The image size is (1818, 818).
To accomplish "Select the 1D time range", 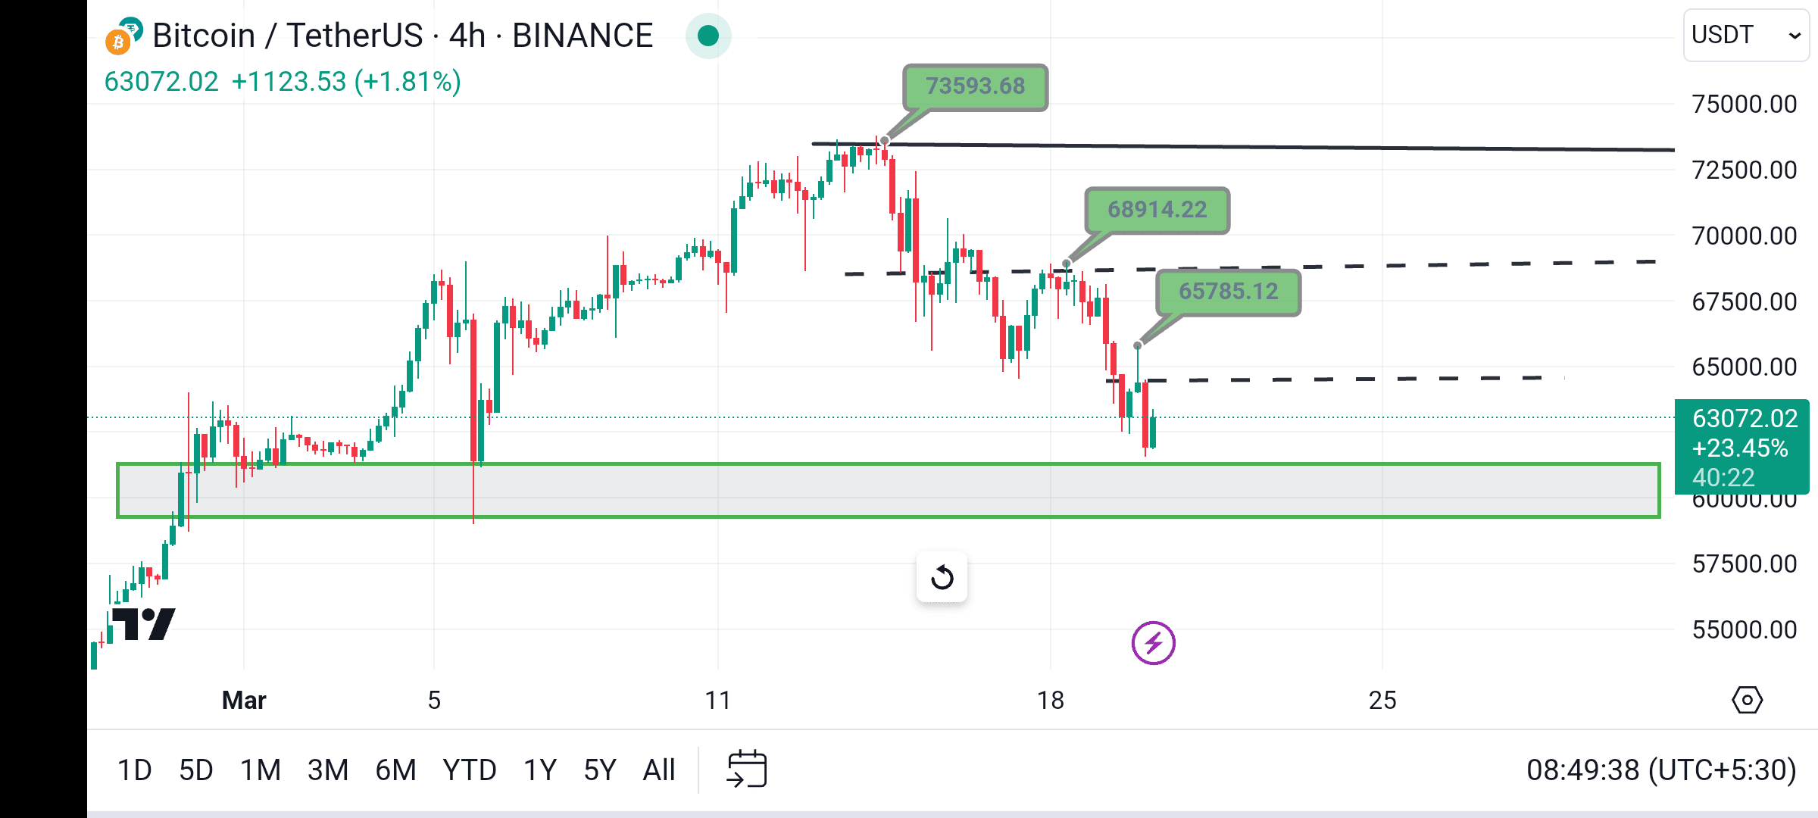I will (x=134, y=770).
